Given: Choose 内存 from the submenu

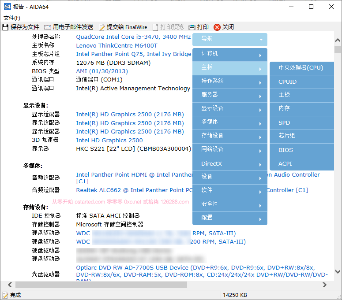Looking at the screenshot, I should coord(302,109).
